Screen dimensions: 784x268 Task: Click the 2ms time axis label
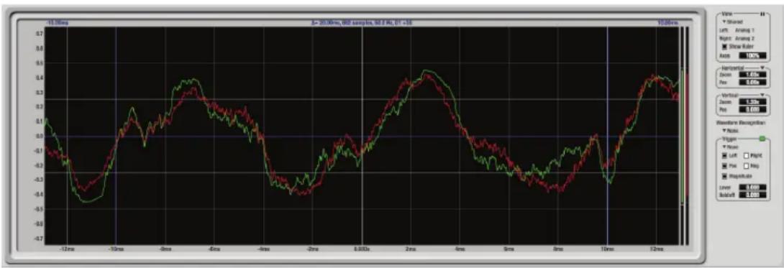click(x=411, y=249)
